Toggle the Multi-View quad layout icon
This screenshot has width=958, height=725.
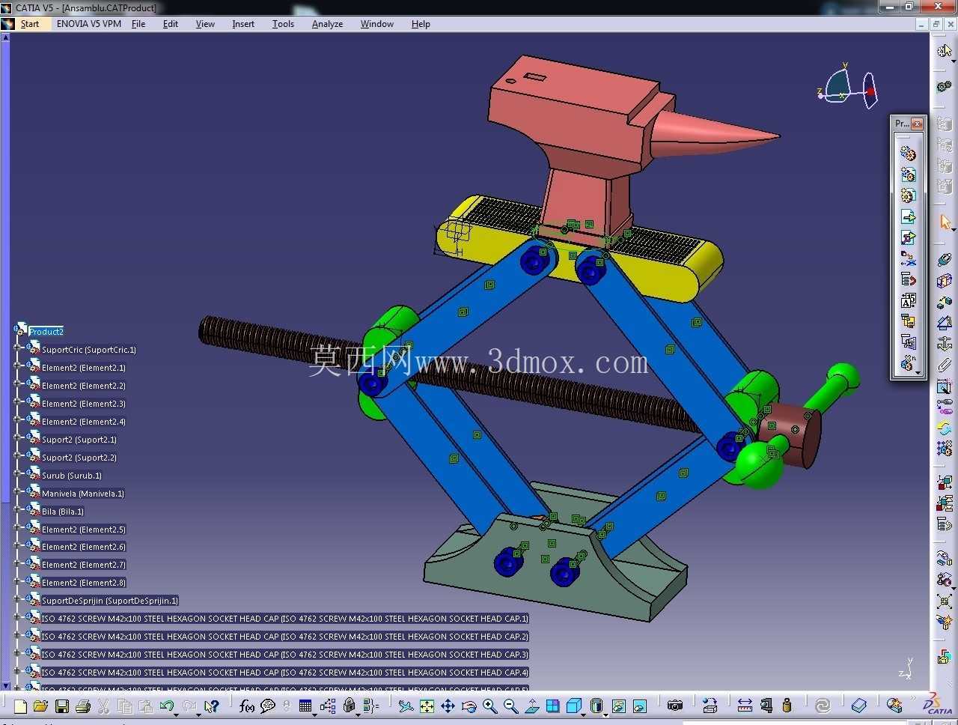pos(552,706)
